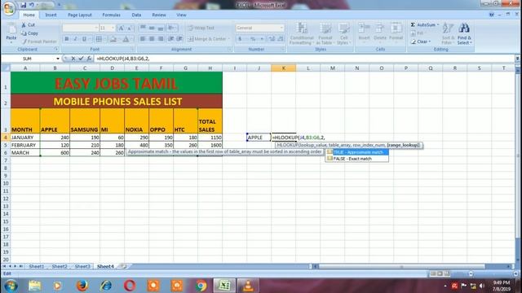Open VLC media player taskbar icon
This screenshot has height=293, width=522.
248,286
